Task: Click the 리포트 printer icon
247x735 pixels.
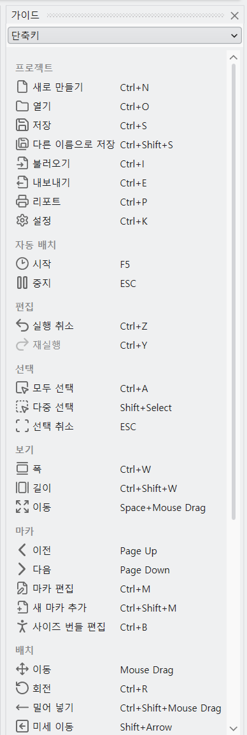Action: [x=22, y=202]
